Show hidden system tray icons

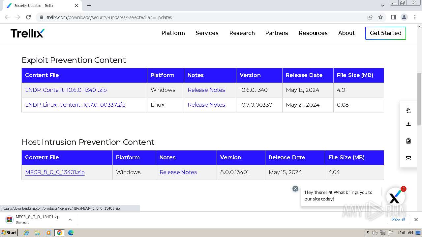(368, 233)
